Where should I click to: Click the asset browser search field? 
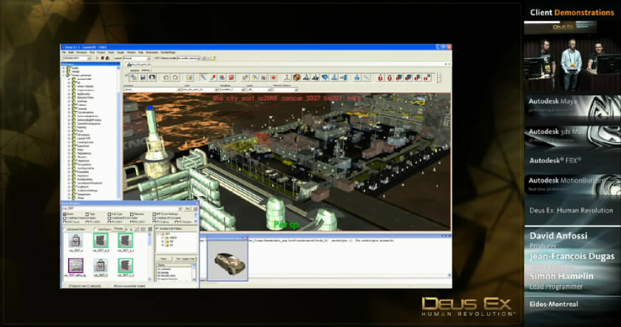tap(118, 209)
